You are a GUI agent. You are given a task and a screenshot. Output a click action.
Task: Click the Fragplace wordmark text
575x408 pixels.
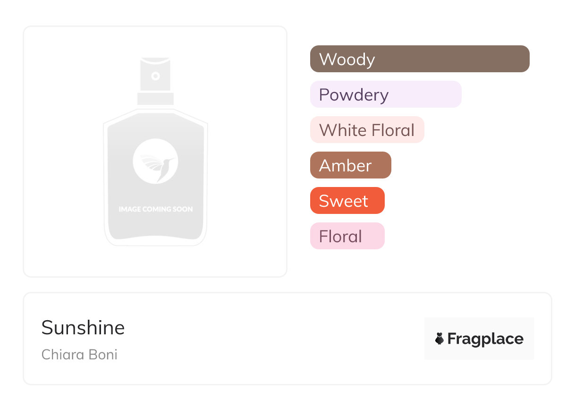click(x=485, y=339)
